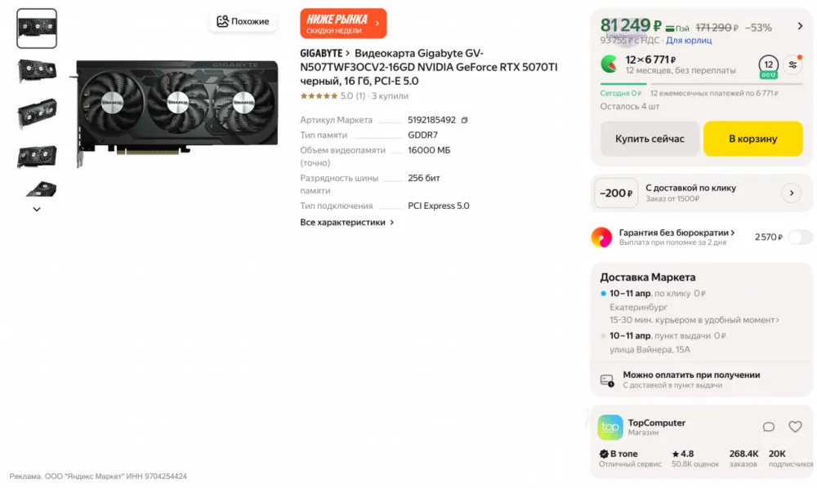Open the 'Для юрлиц' link

pyautogui.click(x=689, y=40)
